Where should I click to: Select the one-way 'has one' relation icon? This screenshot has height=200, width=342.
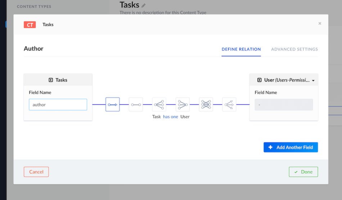[x=112, y=104]
